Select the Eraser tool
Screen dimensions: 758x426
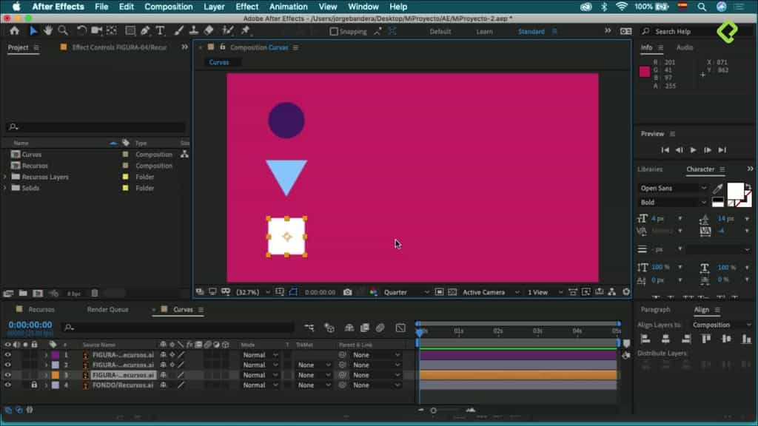(x=209, y=31)
